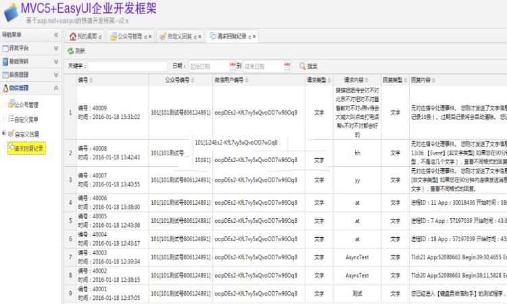Expand the 系统管理 accordion panel
Screen dimensions: 507x304
tap(55, 74)
